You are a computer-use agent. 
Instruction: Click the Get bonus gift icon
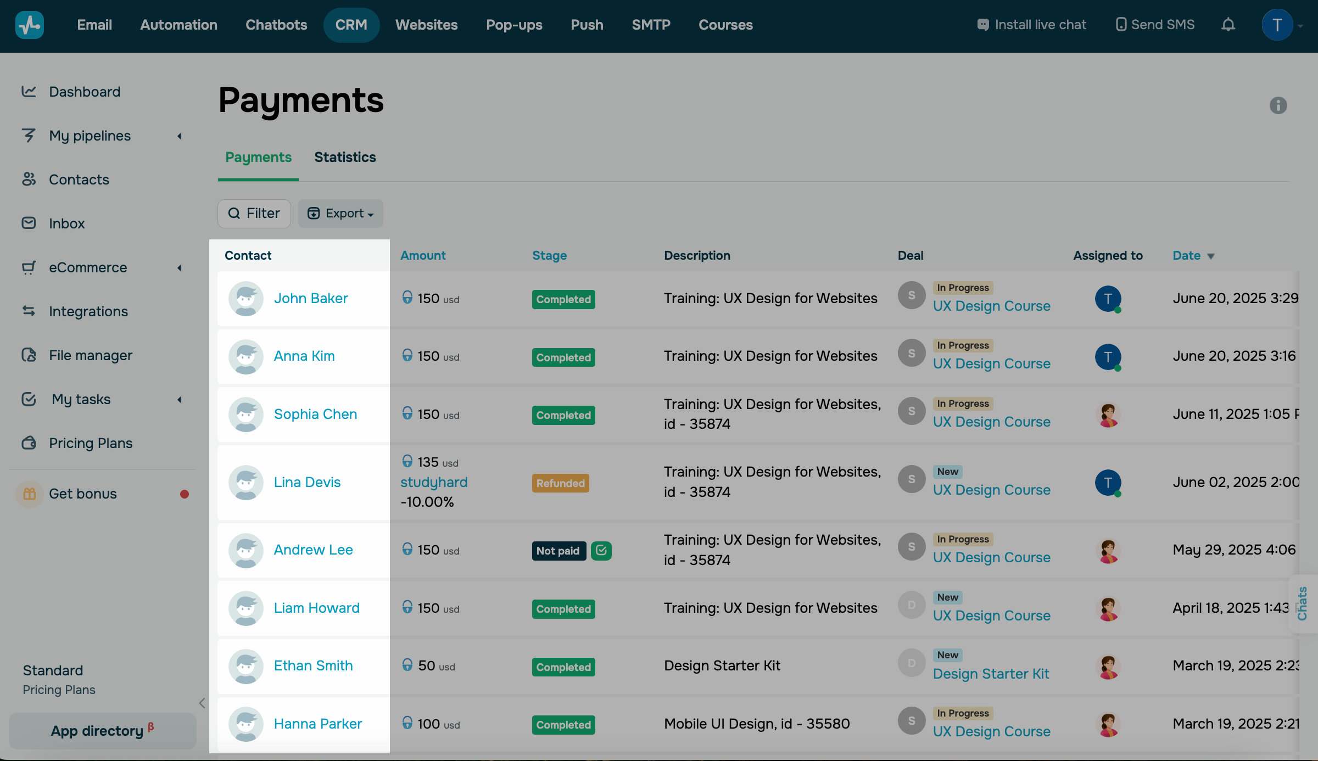point(30,494)
